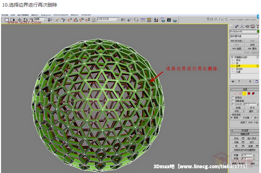Collapse the 可编辑多边形 stack entry
261x173 pixels.
pos(232,57)
